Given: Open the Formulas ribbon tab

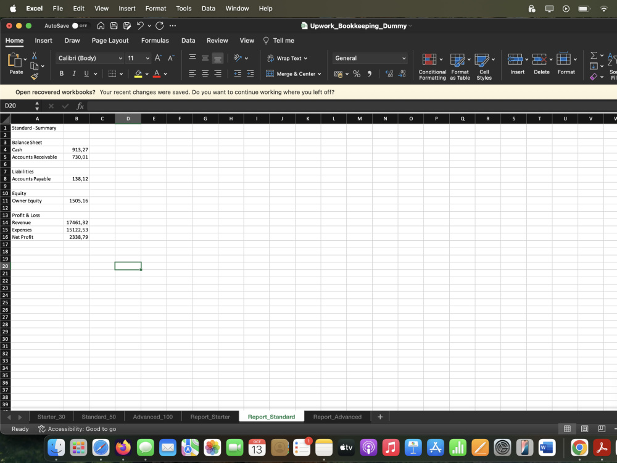Looking at the screenshot, I should tap(155, 41).
